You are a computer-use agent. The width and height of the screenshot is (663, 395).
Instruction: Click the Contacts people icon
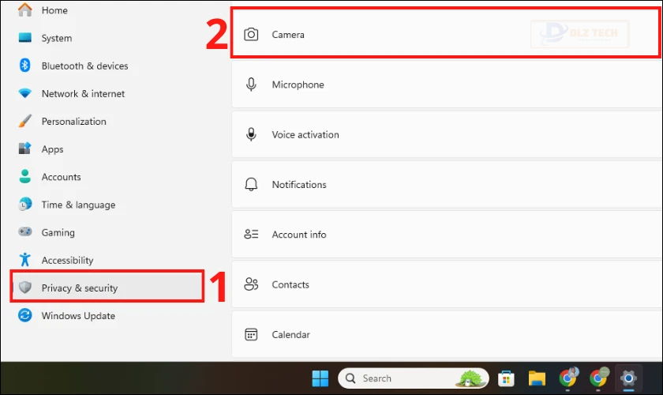251,284
